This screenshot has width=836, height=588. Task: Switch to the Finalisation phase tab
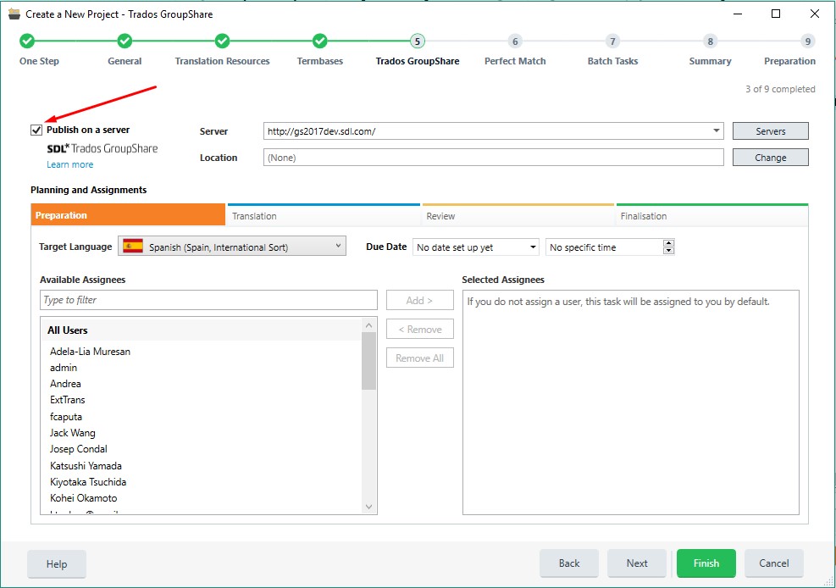[712, 215]
